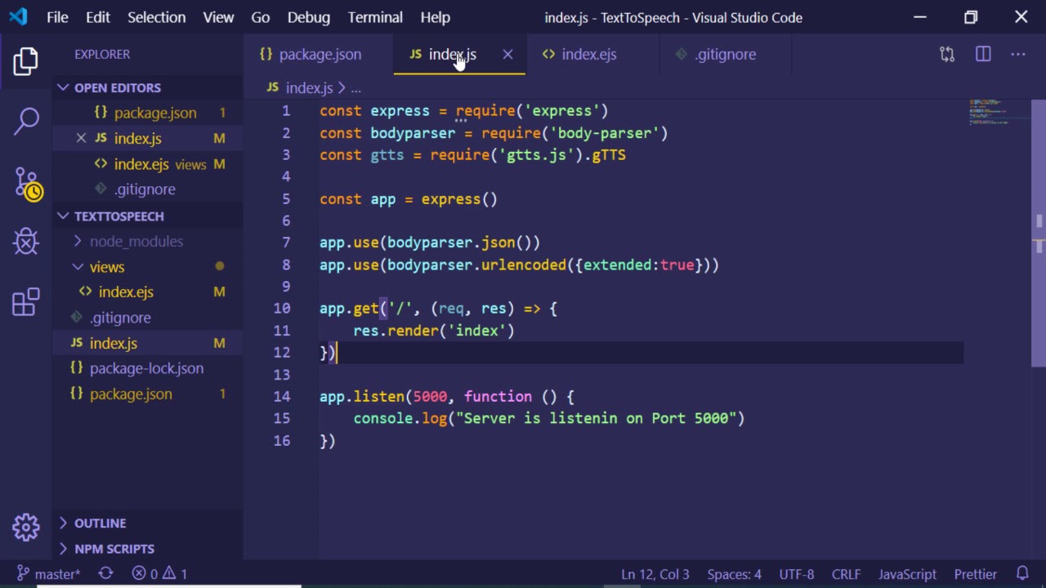Screen dimensions: 1046x588
Task: Open the Explorer view in activity bar
Action: point(25,61)
